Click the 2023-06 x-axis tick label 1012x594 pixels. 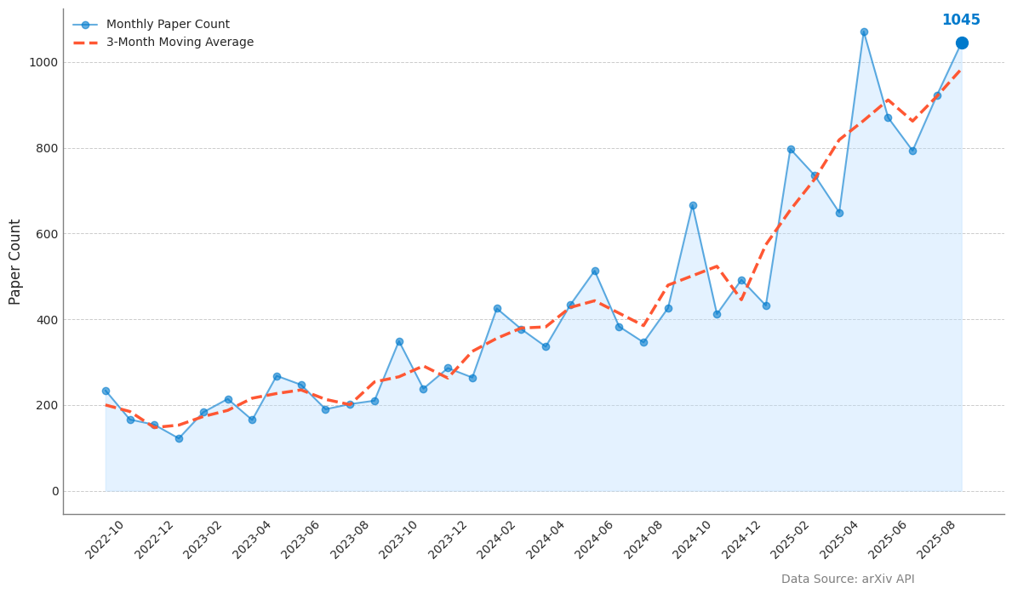tap(300, 540)
